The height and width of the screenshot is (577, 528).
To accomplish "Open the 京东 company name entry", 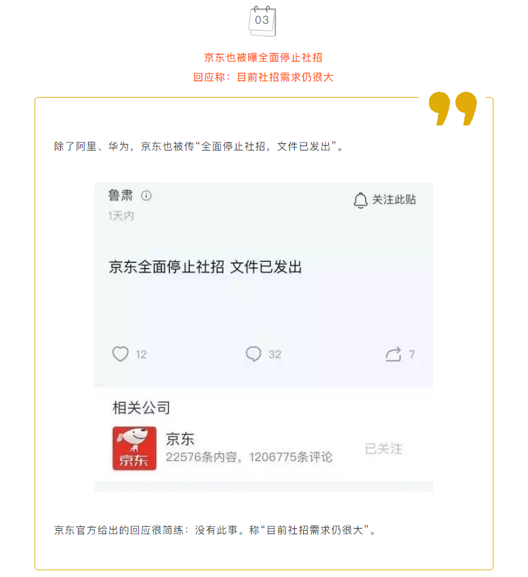I will pos(180,439).
